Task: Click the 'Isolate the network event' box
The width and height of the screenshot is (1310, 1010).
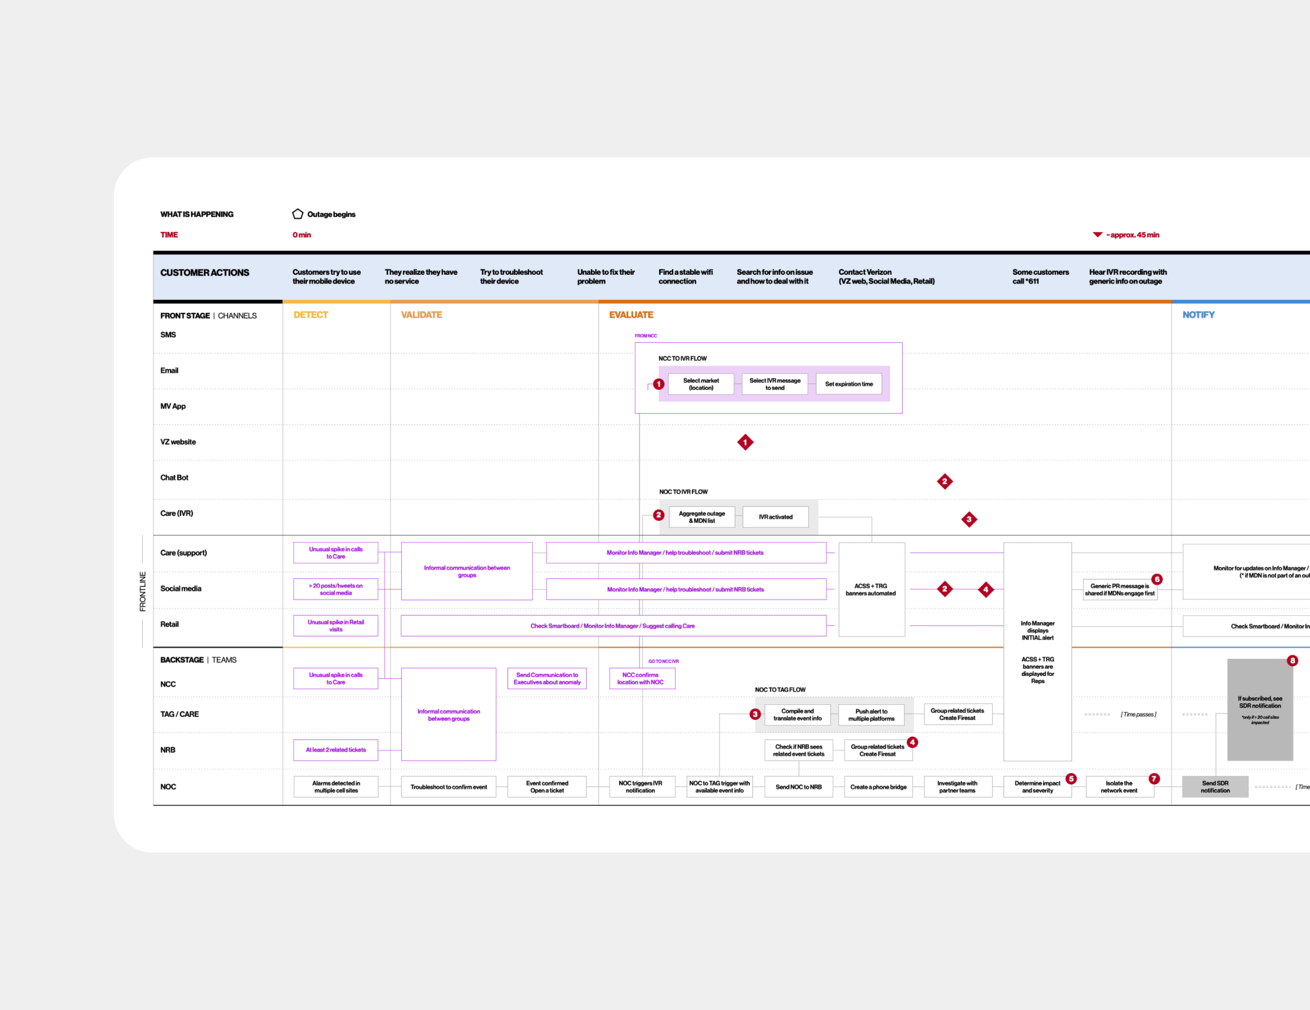Action: (x=1119, y=787)
